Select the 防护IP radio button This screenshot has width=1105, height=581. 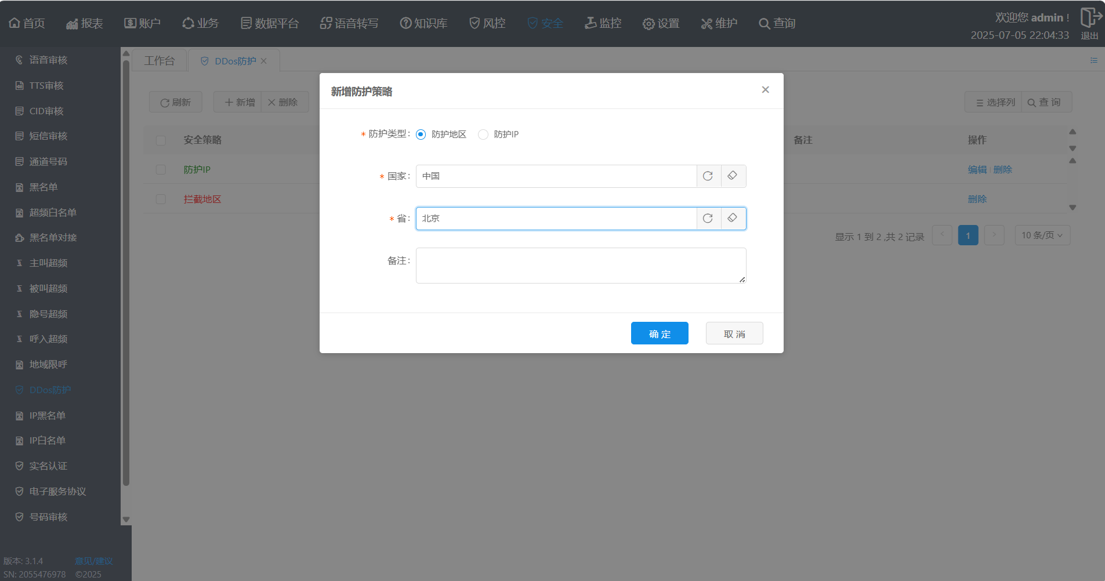483,135
